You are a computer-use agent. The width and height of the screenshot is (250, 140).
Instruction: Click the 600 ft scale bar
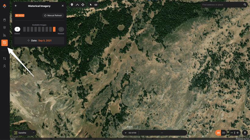(x=130, y=127)
